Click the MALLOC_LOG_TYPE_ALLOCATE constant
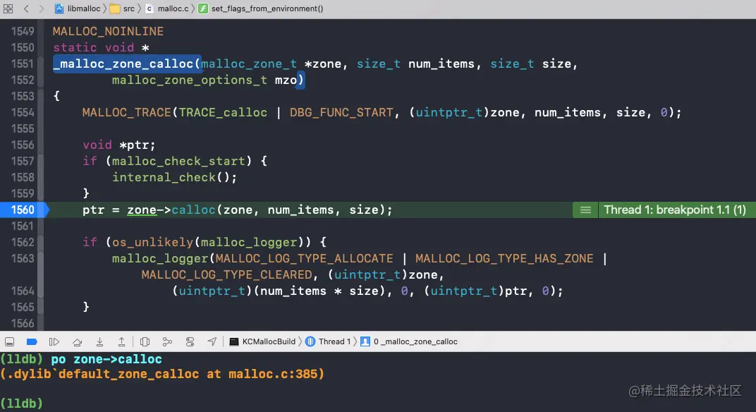The image size is (756, 412). (304, 259)
